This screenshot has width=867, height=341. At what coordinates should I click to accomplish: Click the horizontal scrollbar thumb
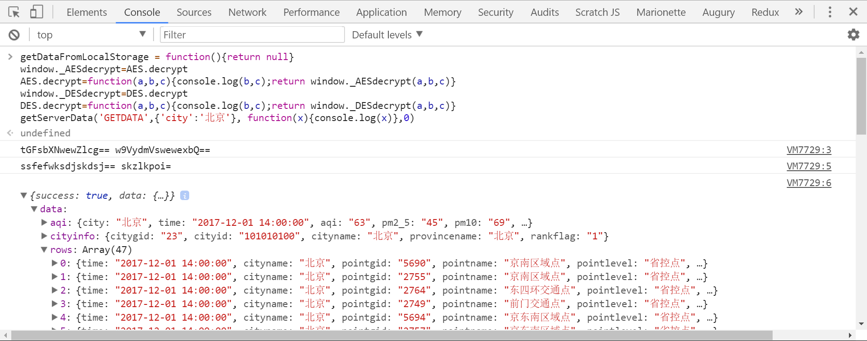tap(392, 335)
